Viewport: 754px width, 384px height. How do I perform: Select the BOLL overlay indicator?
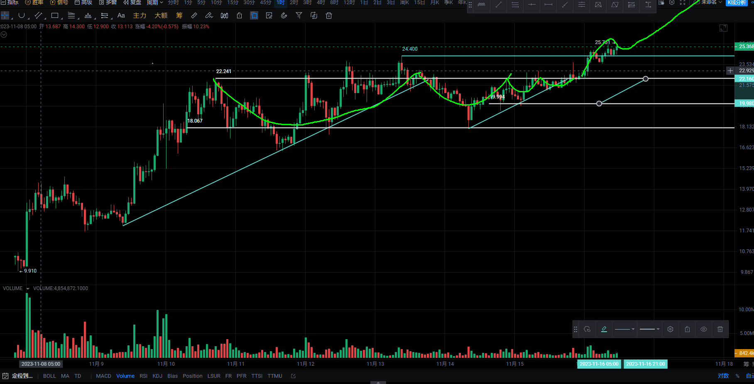[49, 376]
